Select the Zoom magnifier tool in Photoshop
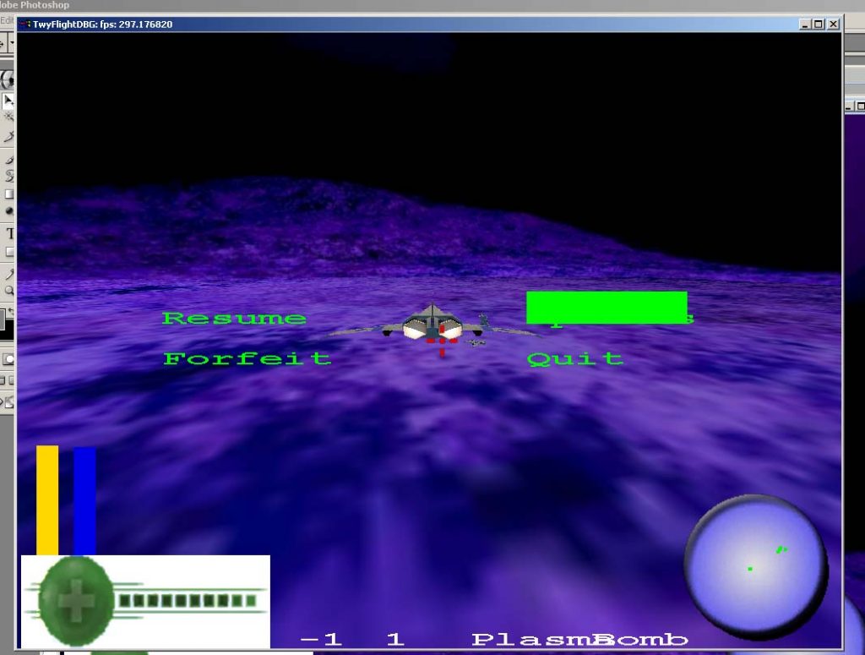Image resolution: width=865 pixels, height=655 pixels. pos(9,290)
